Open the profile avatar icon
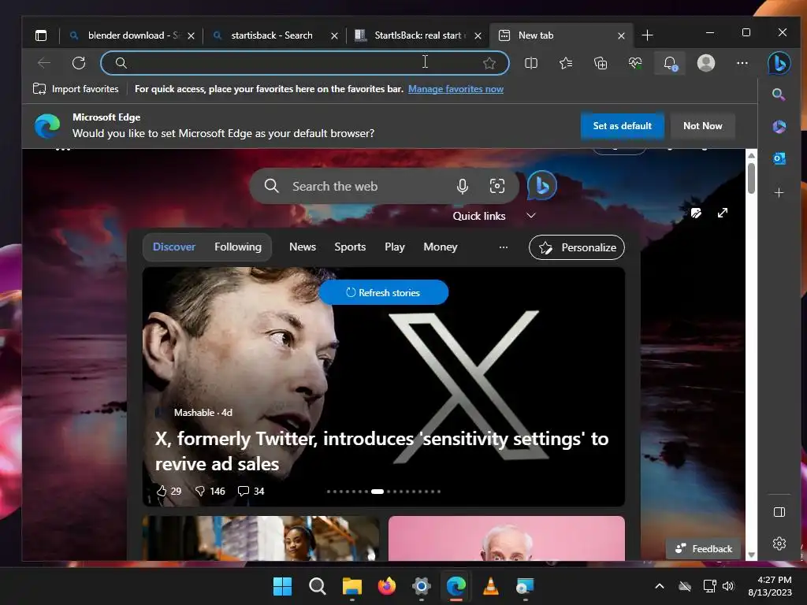The image size is (807, 605). pos(705,63)
